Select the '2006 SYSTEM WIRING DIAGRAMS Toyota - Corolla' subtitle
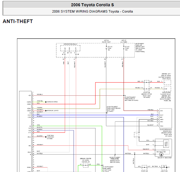The height and width of the screenshot is (172, 180). point(92,11)
